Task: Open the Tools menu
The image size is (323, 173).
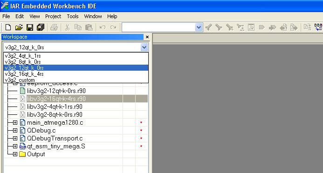Action: pos(73,16)
